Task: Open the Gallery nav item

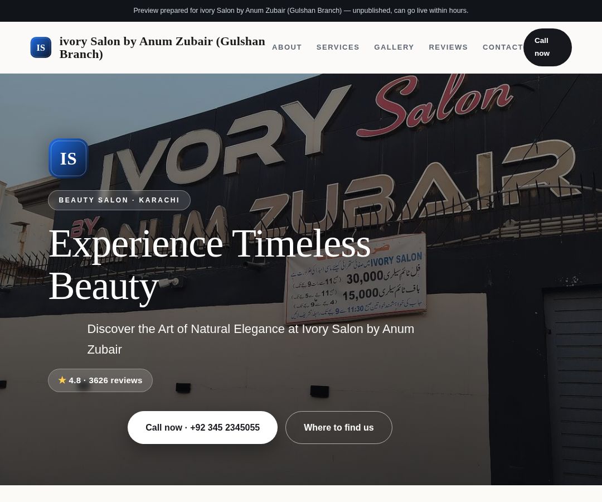Action: pos(394,47)
